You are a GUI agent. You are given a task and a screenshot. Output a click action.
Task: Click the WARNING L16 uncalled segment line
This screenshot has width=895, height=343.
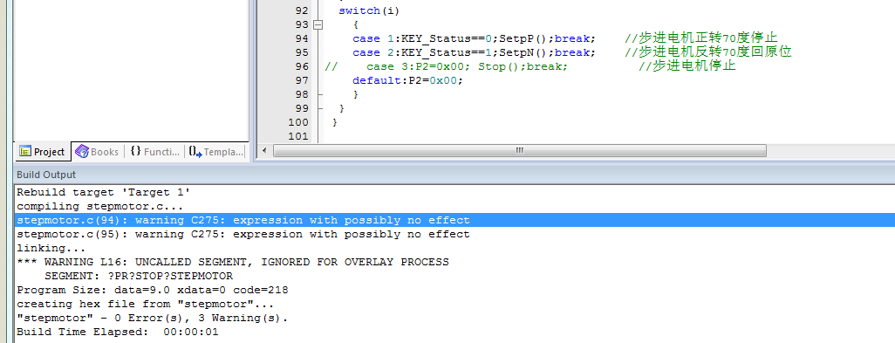pos(233,262)
